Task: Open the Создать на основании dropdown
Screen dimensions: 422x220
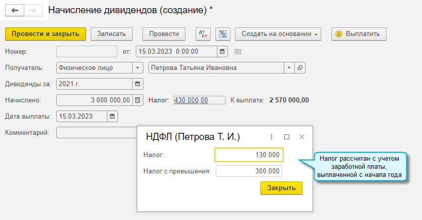Action: tap(278, 34)
